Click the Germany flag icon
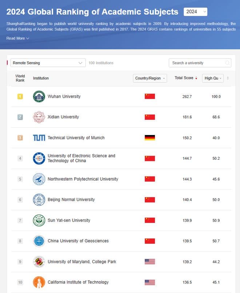Image resolution: width=240 pixels, height=293 pixels. click(x=150, y=138)
